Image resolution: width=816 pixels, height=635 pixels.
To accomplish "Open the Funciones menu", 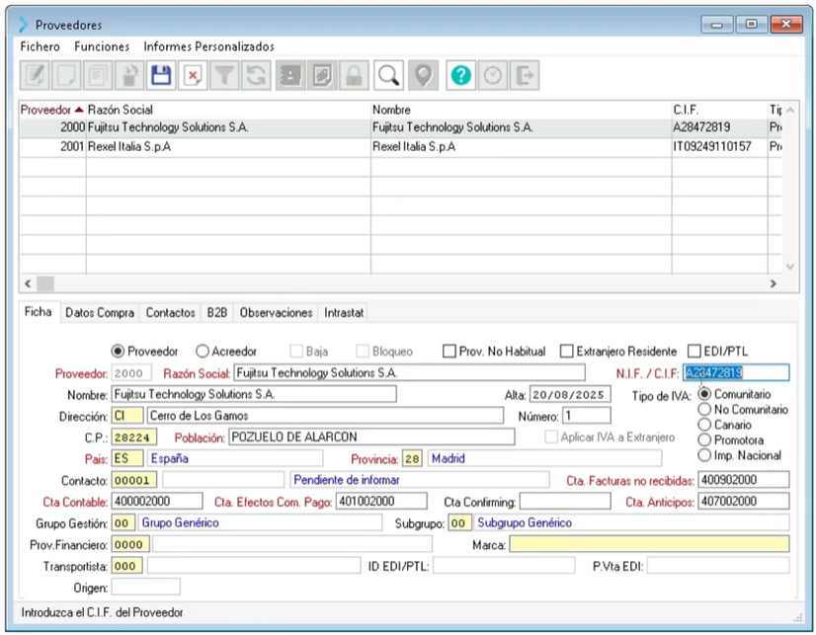I will point(102,46).
